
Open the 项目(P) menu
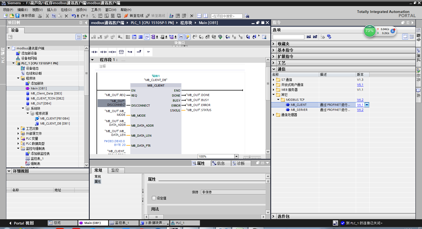pyautogui.click(x=8, y=10)
